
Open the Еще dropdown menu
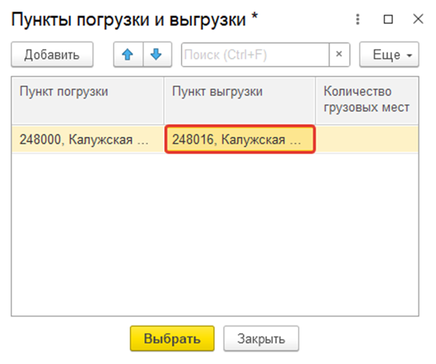tap(389, 55)
